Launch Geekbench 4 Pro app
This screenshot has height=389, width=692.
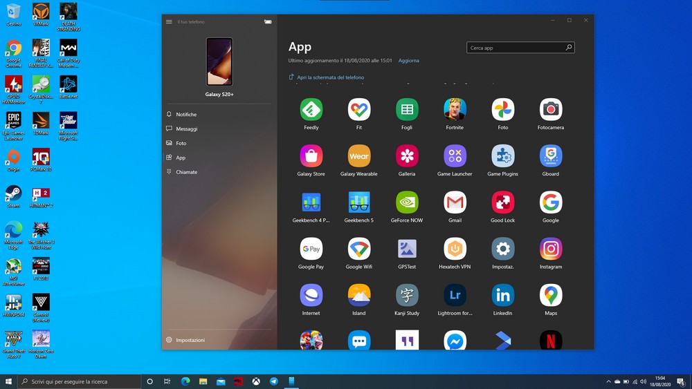(311, 202)
